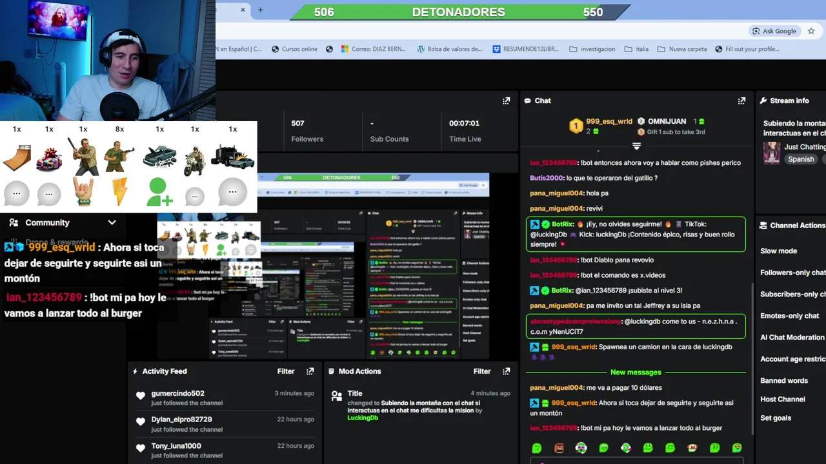Toggle Slow mode
Image resolution: width=826 pixels, height=464 pixels.
coord(778,251)
